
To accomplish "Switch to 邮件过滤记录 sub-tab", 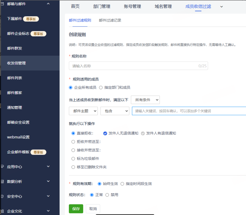I will coord(110,20).
